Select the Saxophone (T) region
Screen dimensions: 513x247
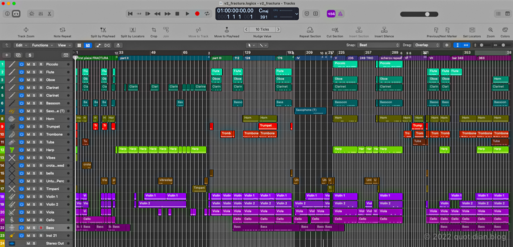[310, 111]
